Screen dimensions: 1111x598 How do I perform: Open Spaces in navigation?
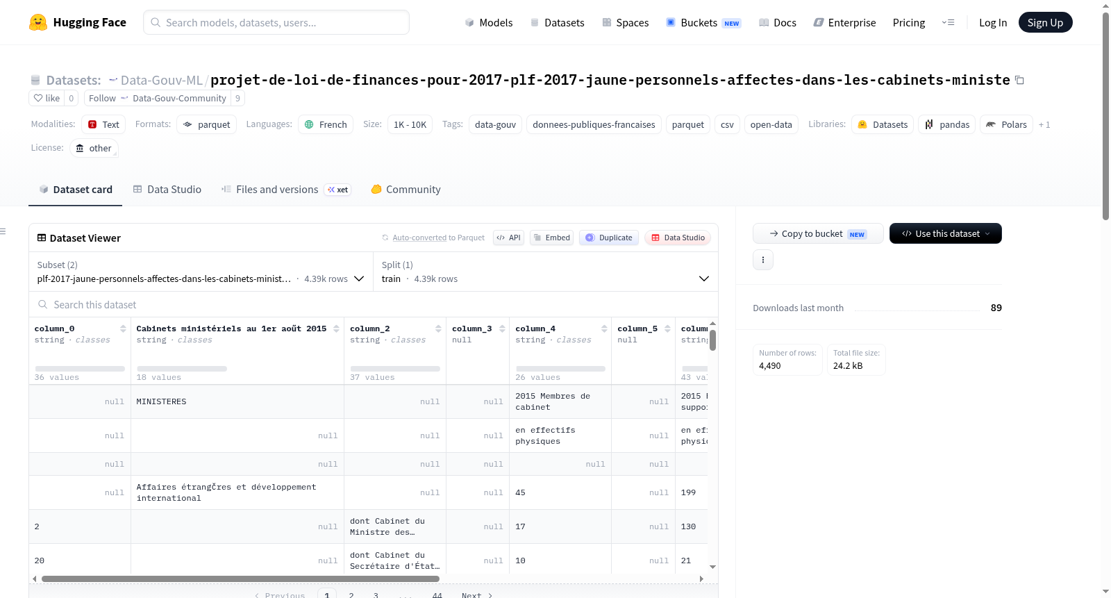[625, 22]
